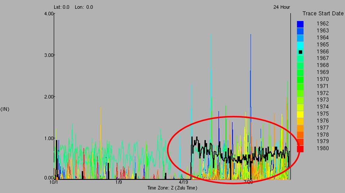
Task: Click the 1976 legend color swatch
Action: click(x=300, y=122)
